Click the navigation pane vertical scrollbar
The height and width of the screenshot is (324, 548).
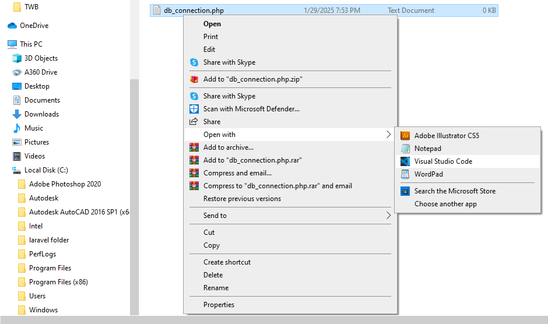pos(134,197)
